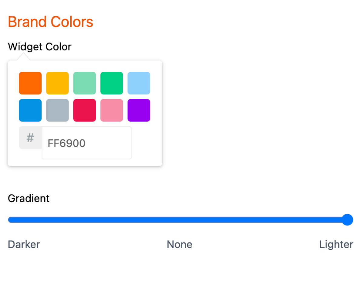The height and width of the screenshot is (286, 364).
Task: Click the Brand Colors heading
Action: [x=50, y=22]
